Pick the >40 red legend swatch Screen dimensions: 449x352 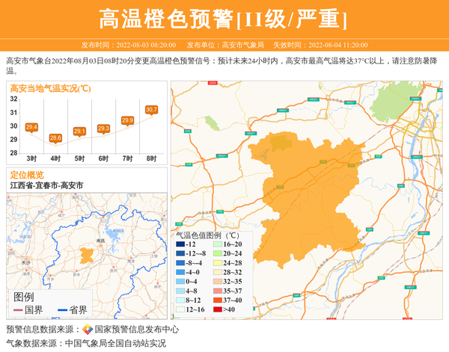[x=218, y=309]
